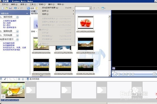This screenshot has width=157, height=104.
Task: Click the 导入图片 link
Action: [x=7, y=25]
